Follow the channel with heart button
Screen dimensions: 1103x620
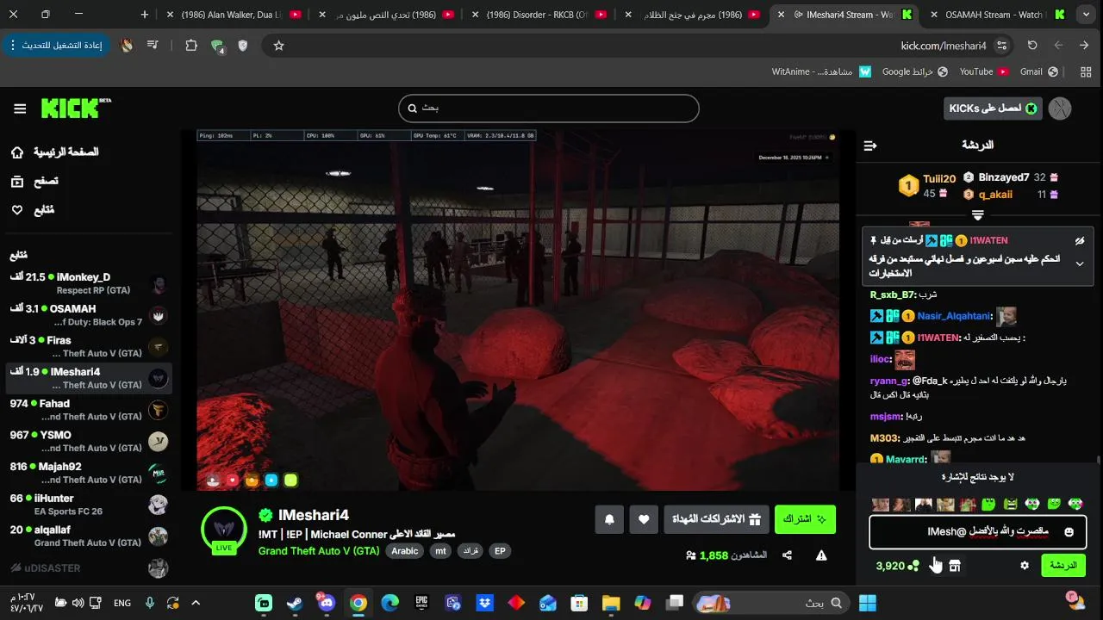pos(644,519)
